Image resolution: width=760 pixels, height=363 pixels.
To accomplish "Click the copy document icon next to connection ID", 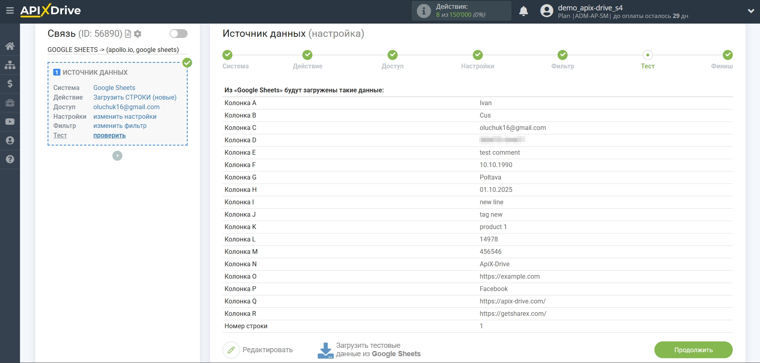I will (128, 34).
